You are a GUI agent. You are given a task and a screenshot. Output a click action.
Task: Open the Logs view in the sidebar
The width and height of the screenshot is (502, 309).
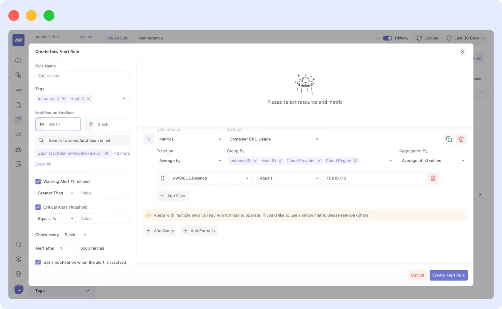(x=18, y=90)
